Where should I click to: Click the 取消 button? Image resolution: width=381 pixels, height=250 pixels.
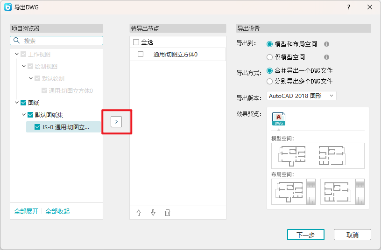point(353,235)
